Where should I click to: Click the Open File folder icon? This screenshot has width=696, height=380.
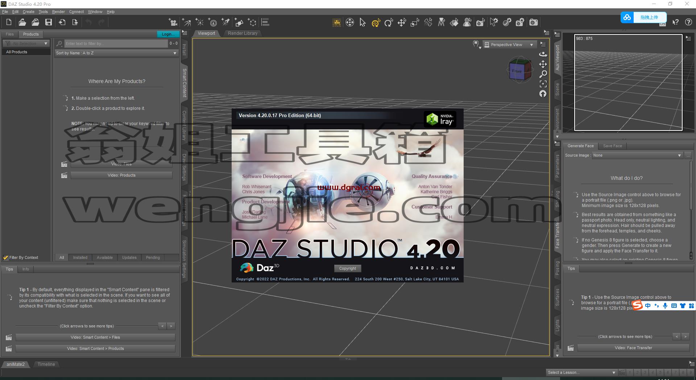pyautogui.click(x=22, y=22)
